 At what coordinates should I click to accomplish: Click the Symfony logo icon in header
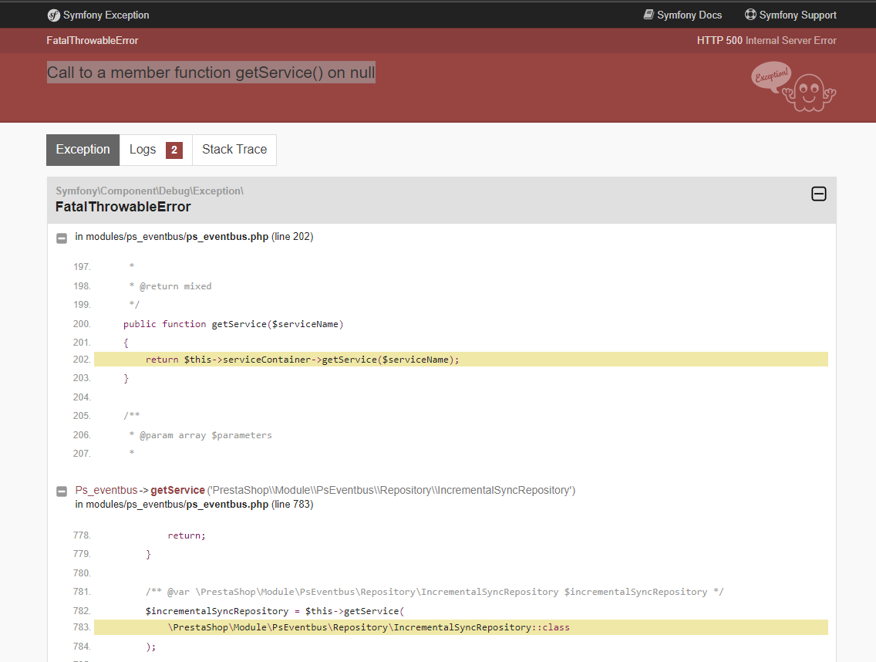click(54, 15)
